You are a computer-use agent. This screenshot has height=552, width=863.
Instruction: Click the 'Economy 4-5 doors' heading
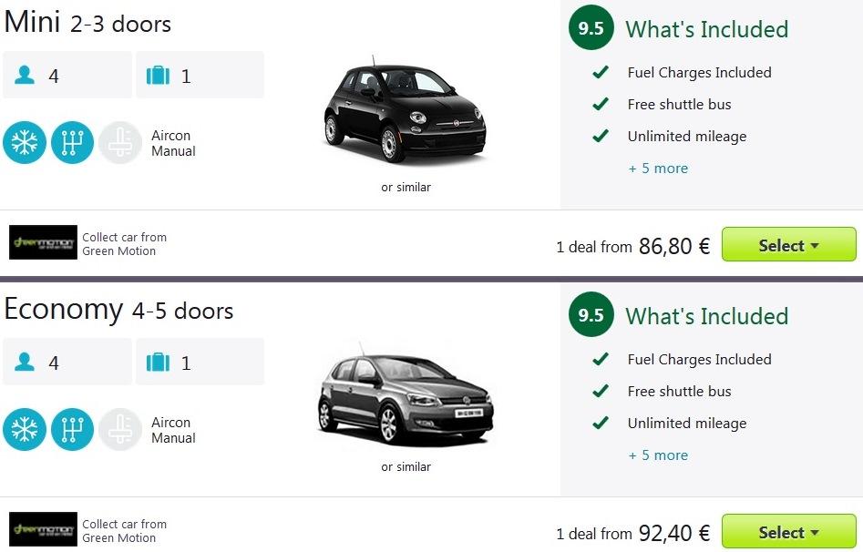coord(118,310)
